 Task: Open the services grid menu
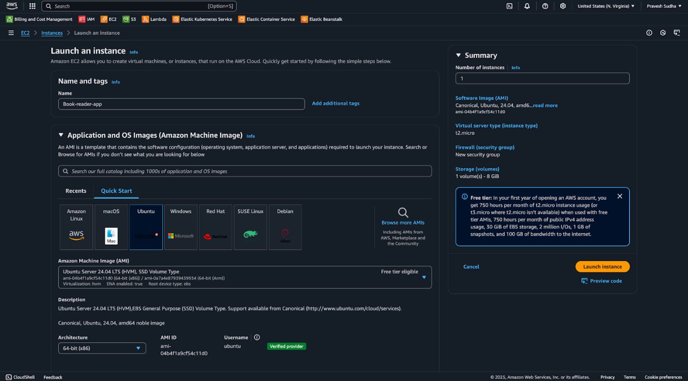pos(32,6)
